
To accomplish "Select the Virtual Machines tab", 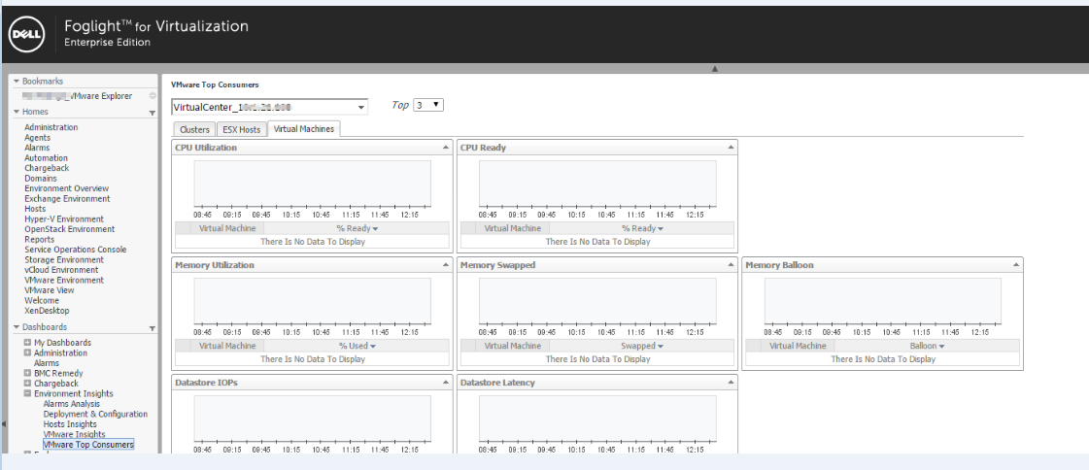I will pos(304,129).
